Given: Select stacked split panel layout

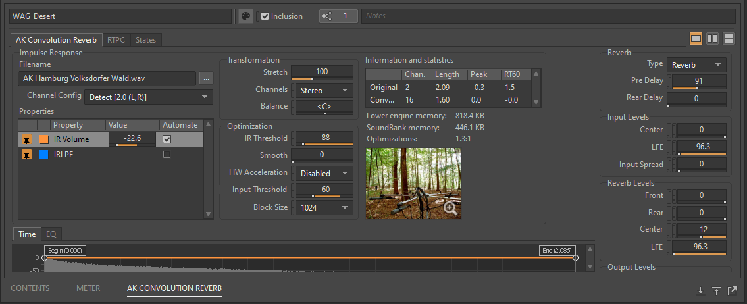Looking at the screenshot, I should pos(729,39).
